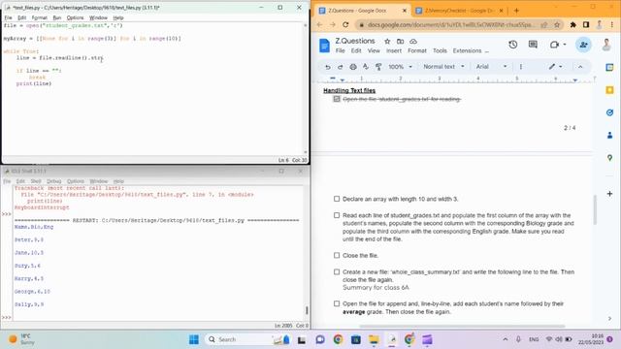
Task: Open a new browser tab
Action: (x=516, y=11)
